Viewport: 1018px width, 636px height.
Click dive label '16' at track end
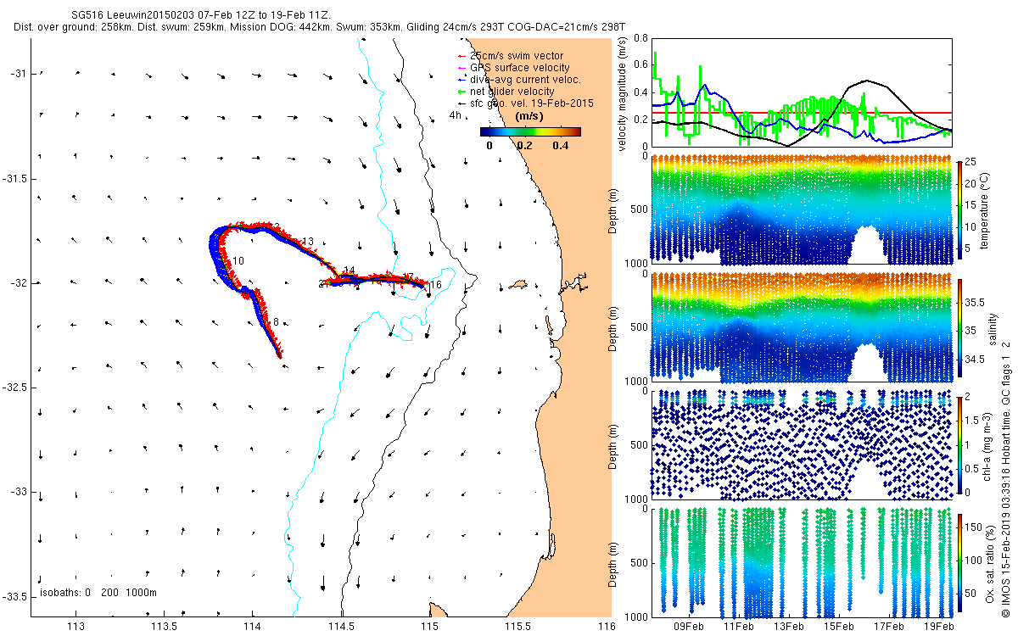point(436,285)
